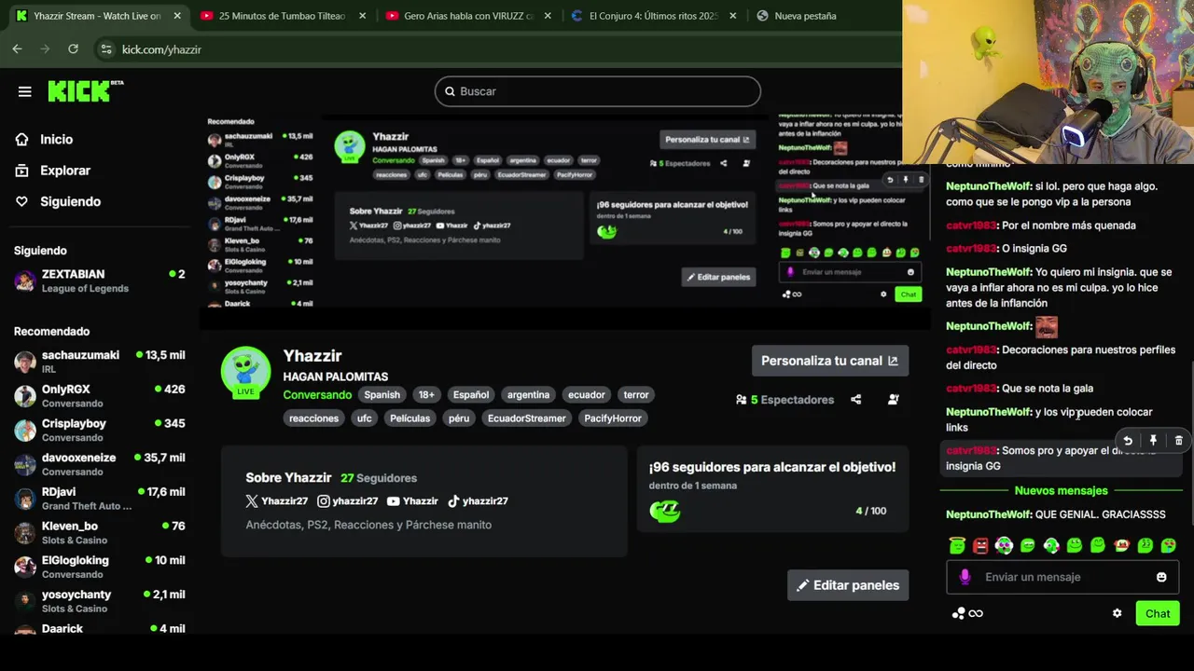
Task: Click Personaliza tu canal button
Action: [829, 361]
